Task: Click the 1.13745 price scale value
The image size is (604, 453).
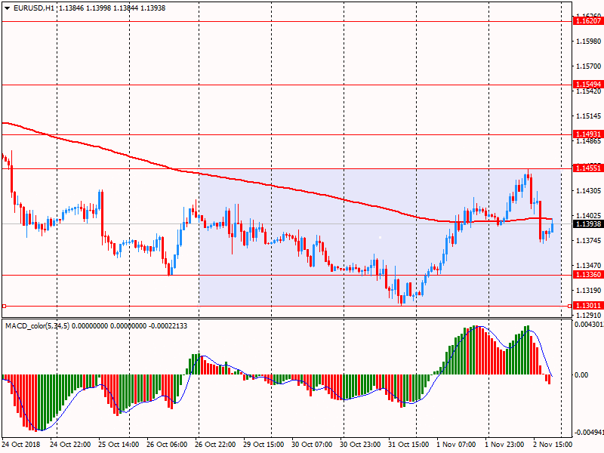Action: coord(589,240)
